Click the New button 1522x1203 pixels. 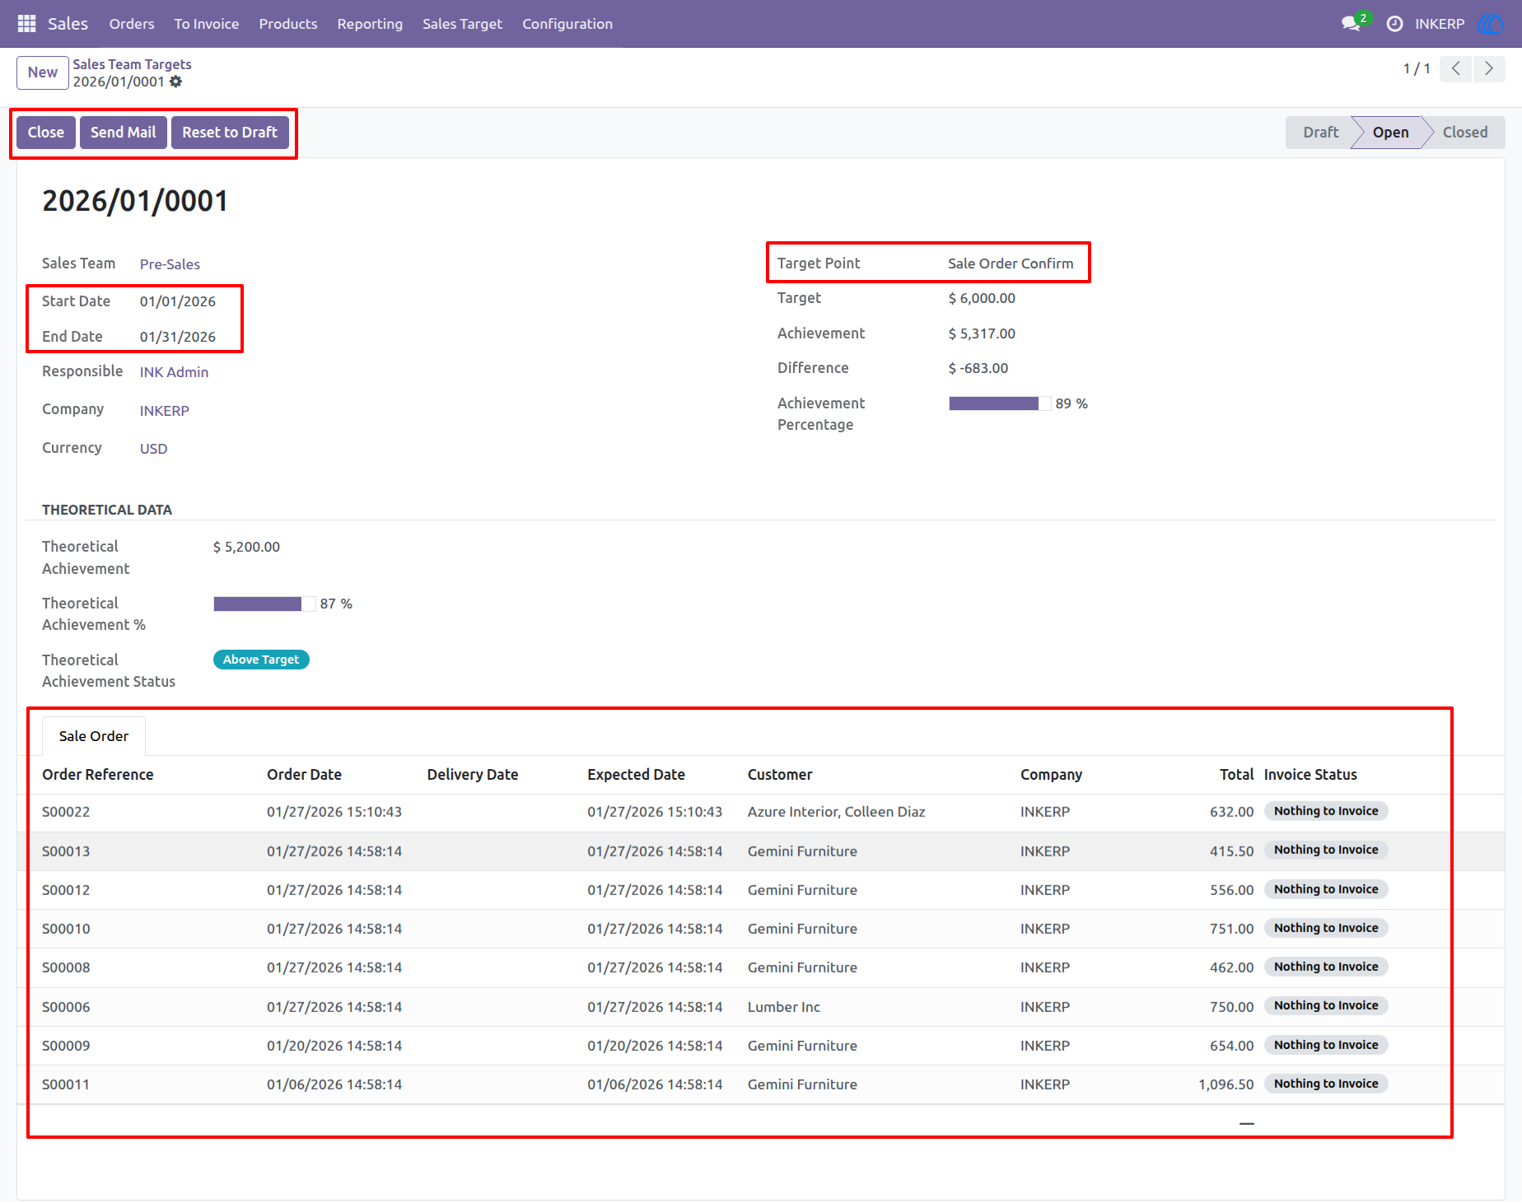pos(43,72)
